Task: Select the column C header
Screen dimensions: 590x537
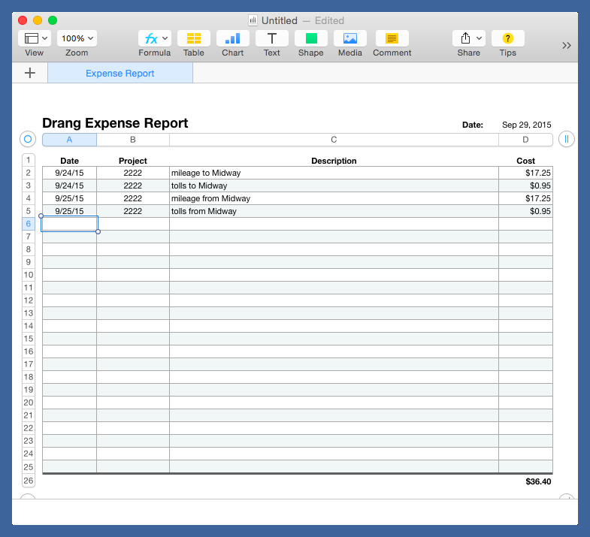Action: tap(334, 140)
